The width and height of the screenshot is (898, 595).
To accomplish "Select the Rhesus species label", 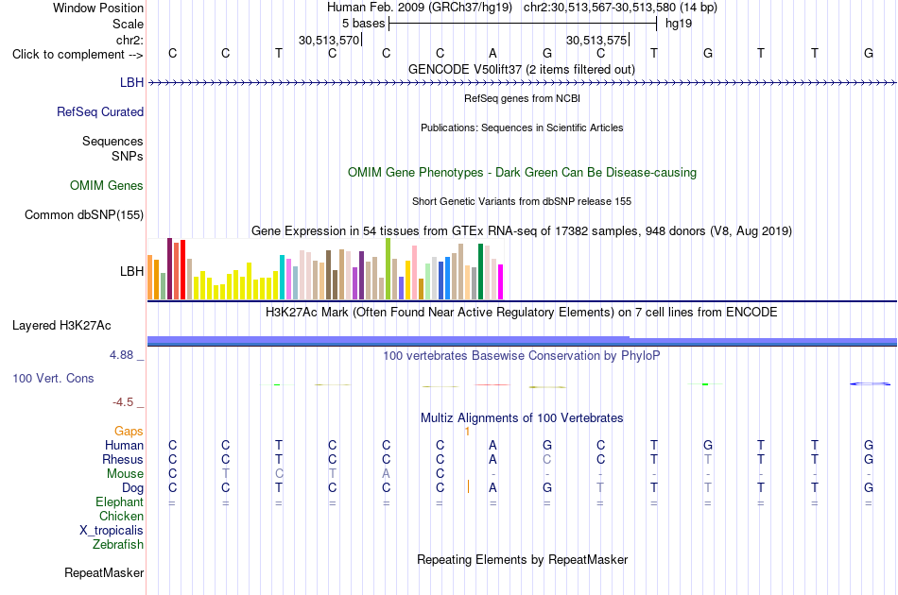I will (123, 459).
